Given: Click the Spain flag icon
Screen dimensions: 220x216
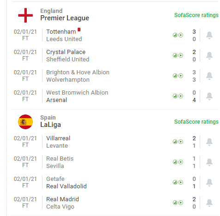Looking at the screenshot, I should coord(25,122).
